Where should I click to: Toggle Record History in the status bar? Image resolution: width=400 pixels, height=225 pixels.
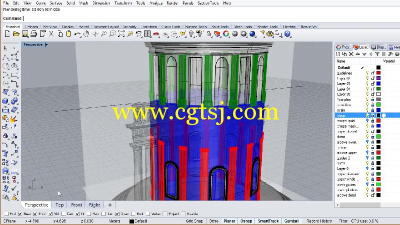319,221
